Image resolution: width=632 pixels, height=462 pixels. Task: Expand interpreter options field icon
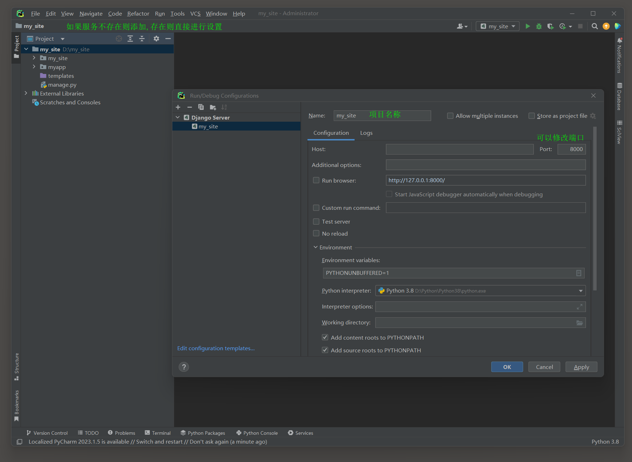pyautogui.click(x=580, y=307)
